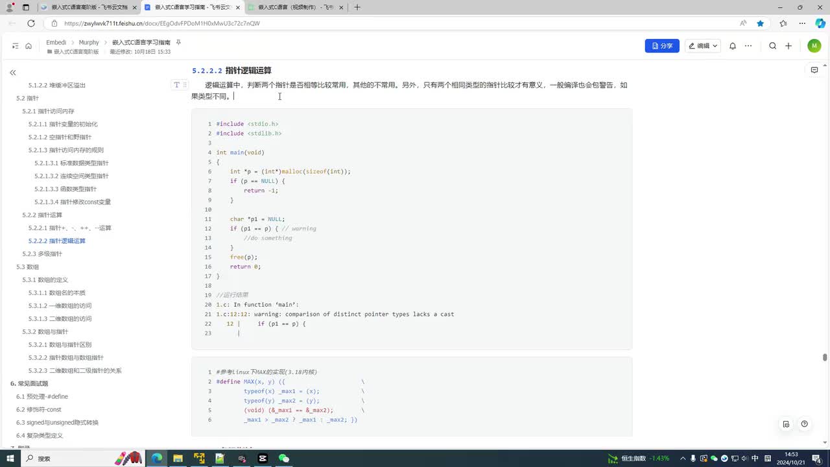The image size is (830, 467).
Task: Add page to favorites star icon
Action: [760, 23]
